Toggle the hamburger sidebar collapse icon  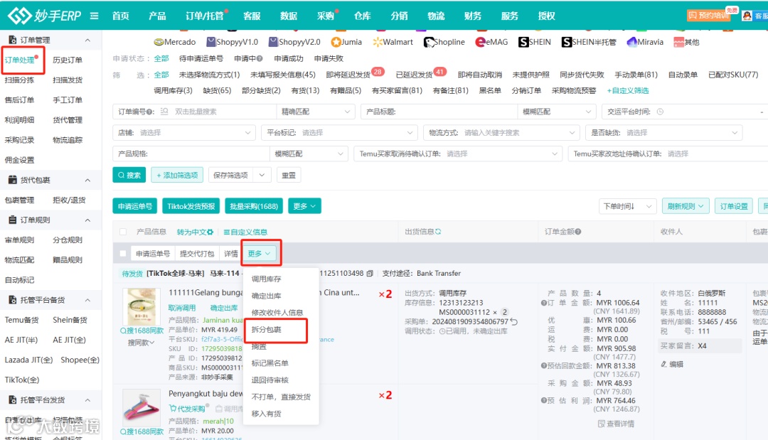click(x=94, y=16)
